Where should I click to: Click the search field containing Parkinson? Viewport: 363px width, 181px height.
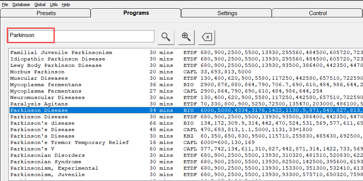click(x=81, y=36)
